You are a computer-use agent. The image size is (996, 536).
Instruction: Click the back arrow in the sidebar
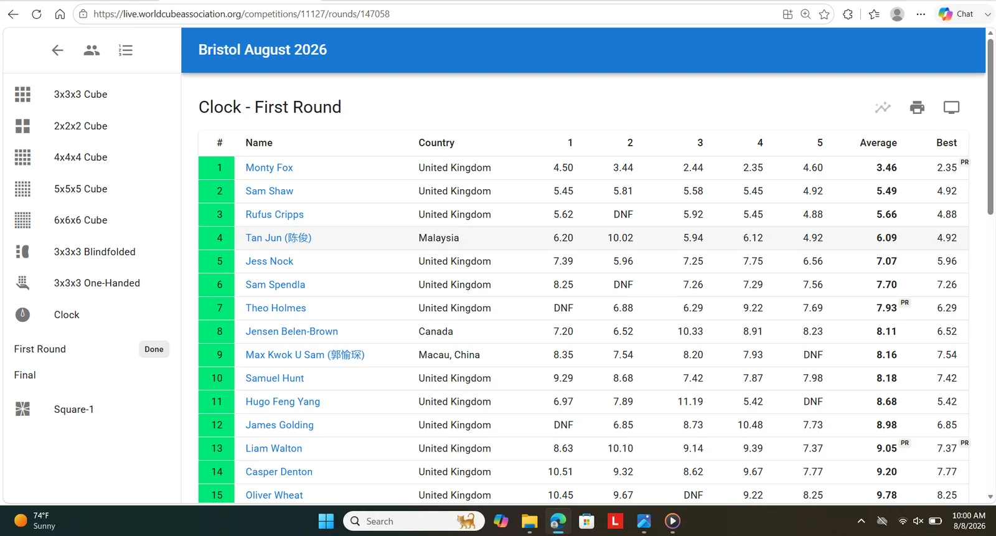(x=57, y=50)
